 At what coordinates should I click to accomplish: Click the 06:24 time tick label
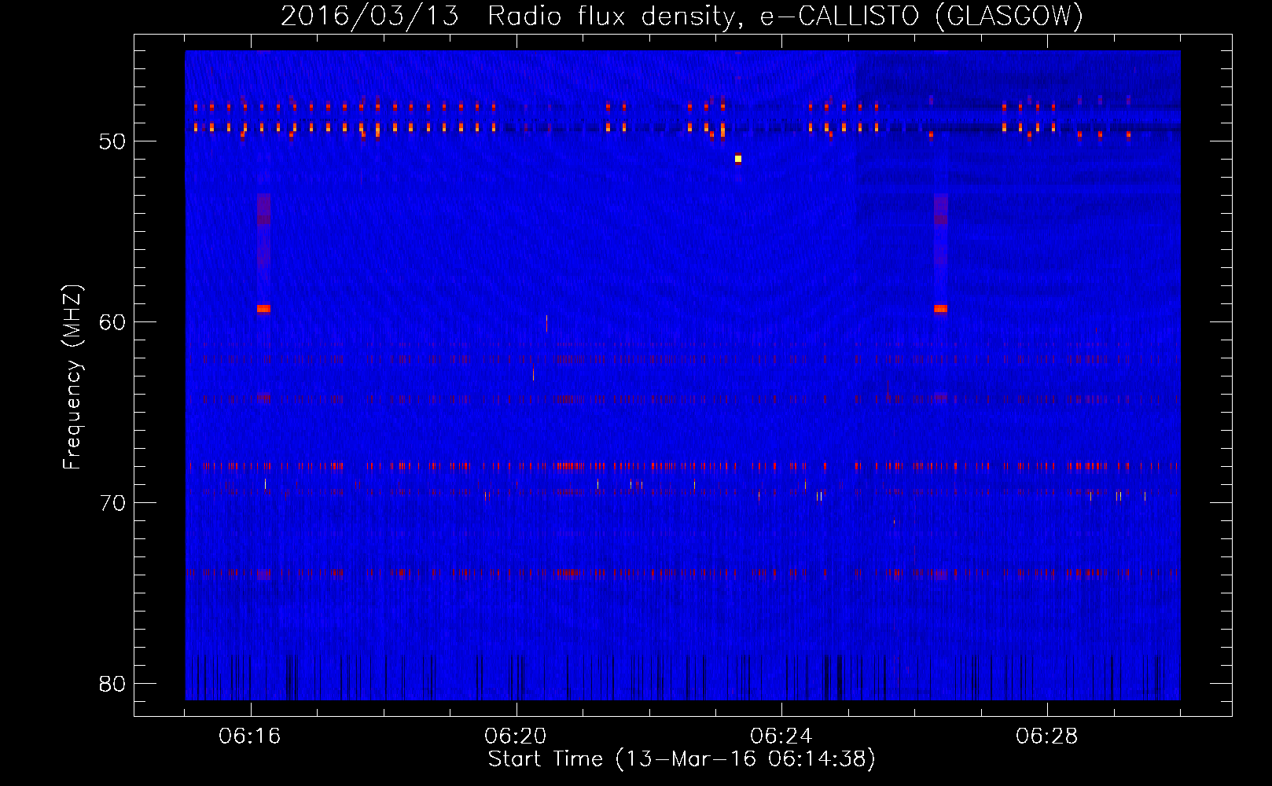[x=781, y=736]
